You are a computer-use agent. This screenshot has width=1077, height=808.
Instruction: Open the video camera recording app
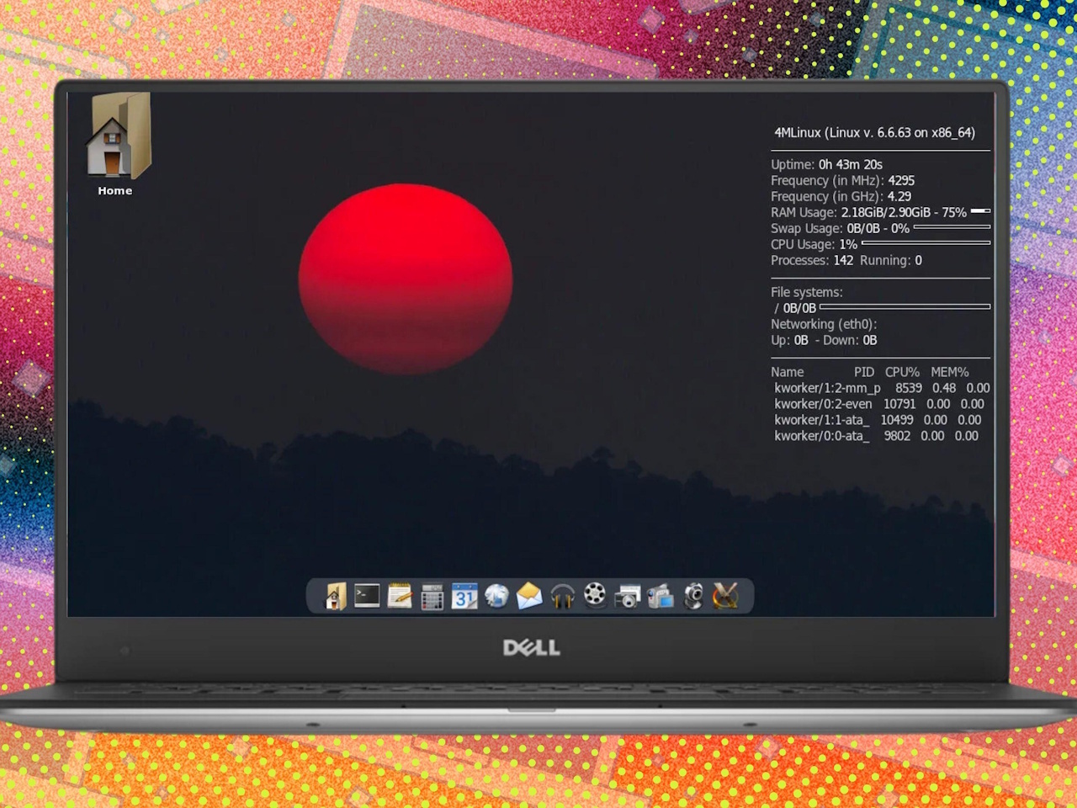click(661, 596)
